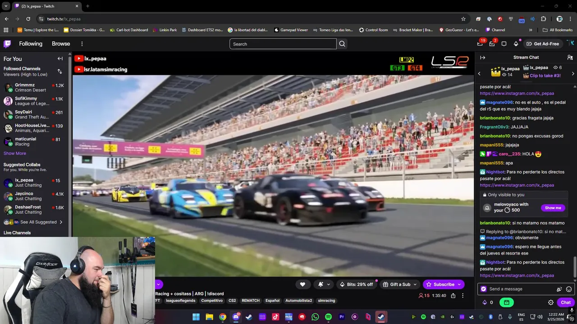Open the Twitch search magnifier button
This screenshot has height=324, width=577.
pos(342,44)
